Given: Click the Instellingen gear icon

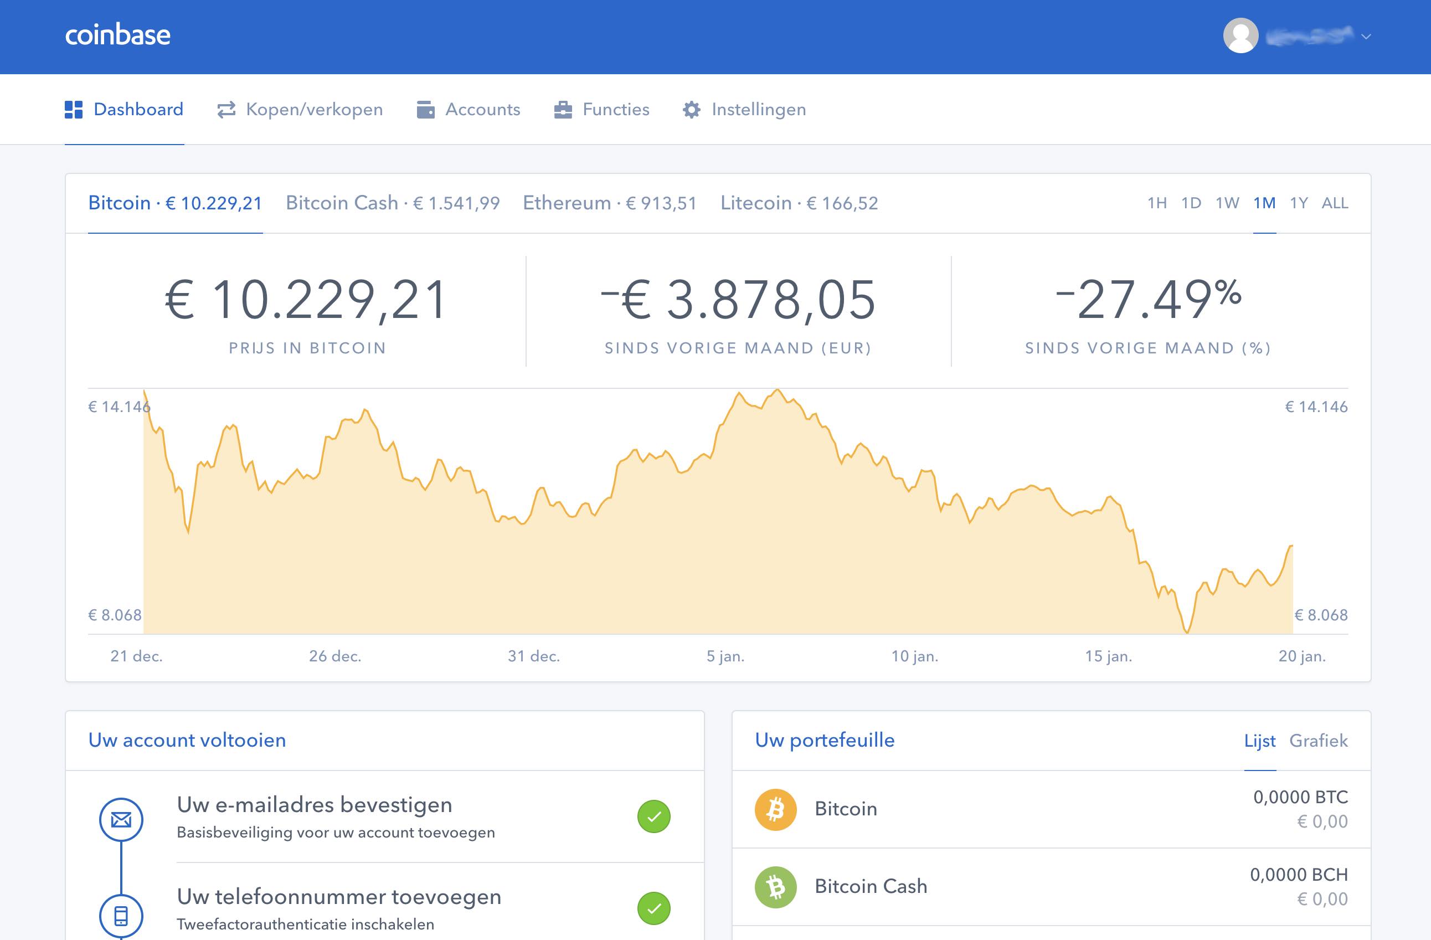Looking at the screenshot, I should [692, 110].
